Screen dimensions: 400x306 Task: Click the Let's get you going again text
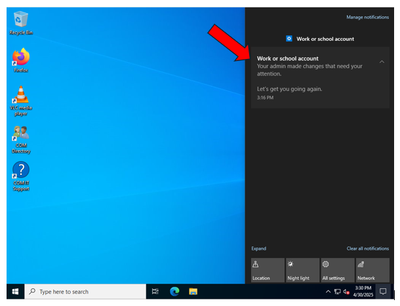tap(290, 89)
